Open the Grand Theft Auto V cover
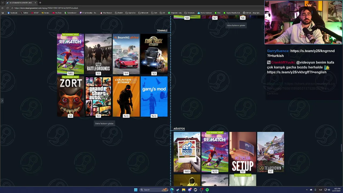This screenshot has height=193, width=343. pyautogui.click(x=98, y=96)
